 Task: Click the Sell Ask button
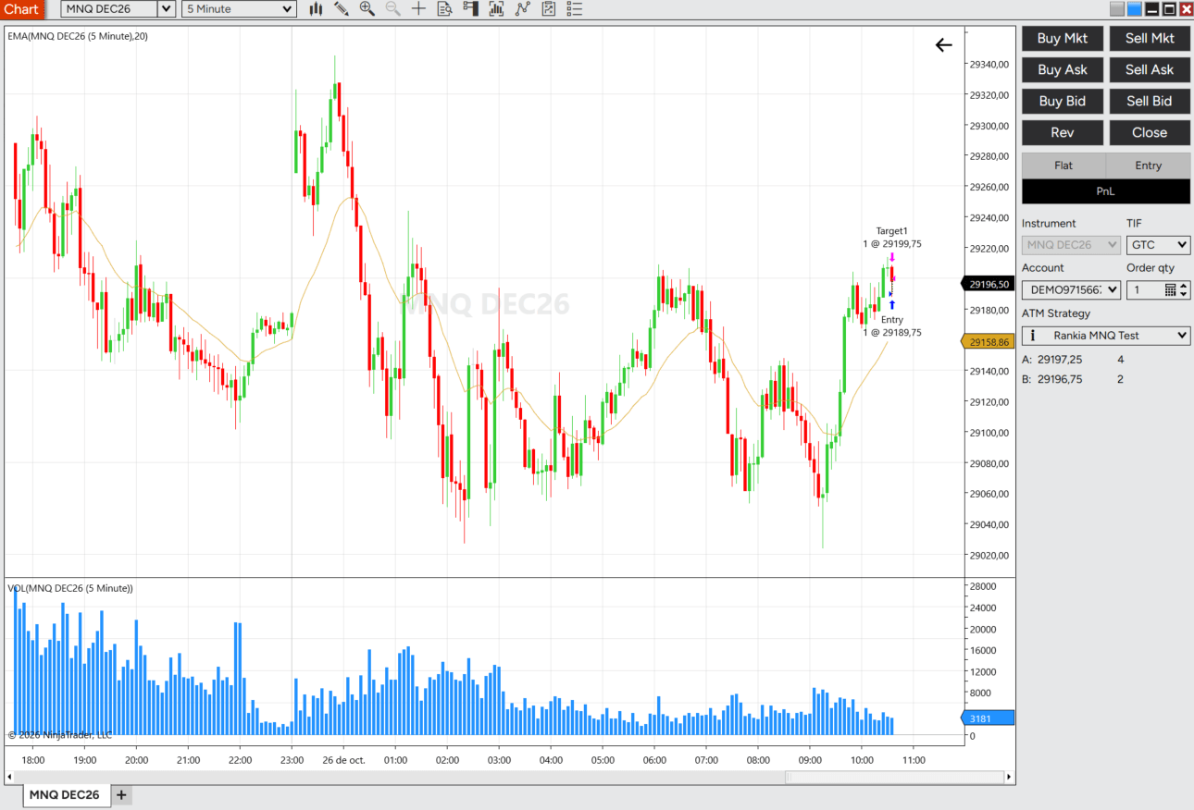pos(1150,69)
